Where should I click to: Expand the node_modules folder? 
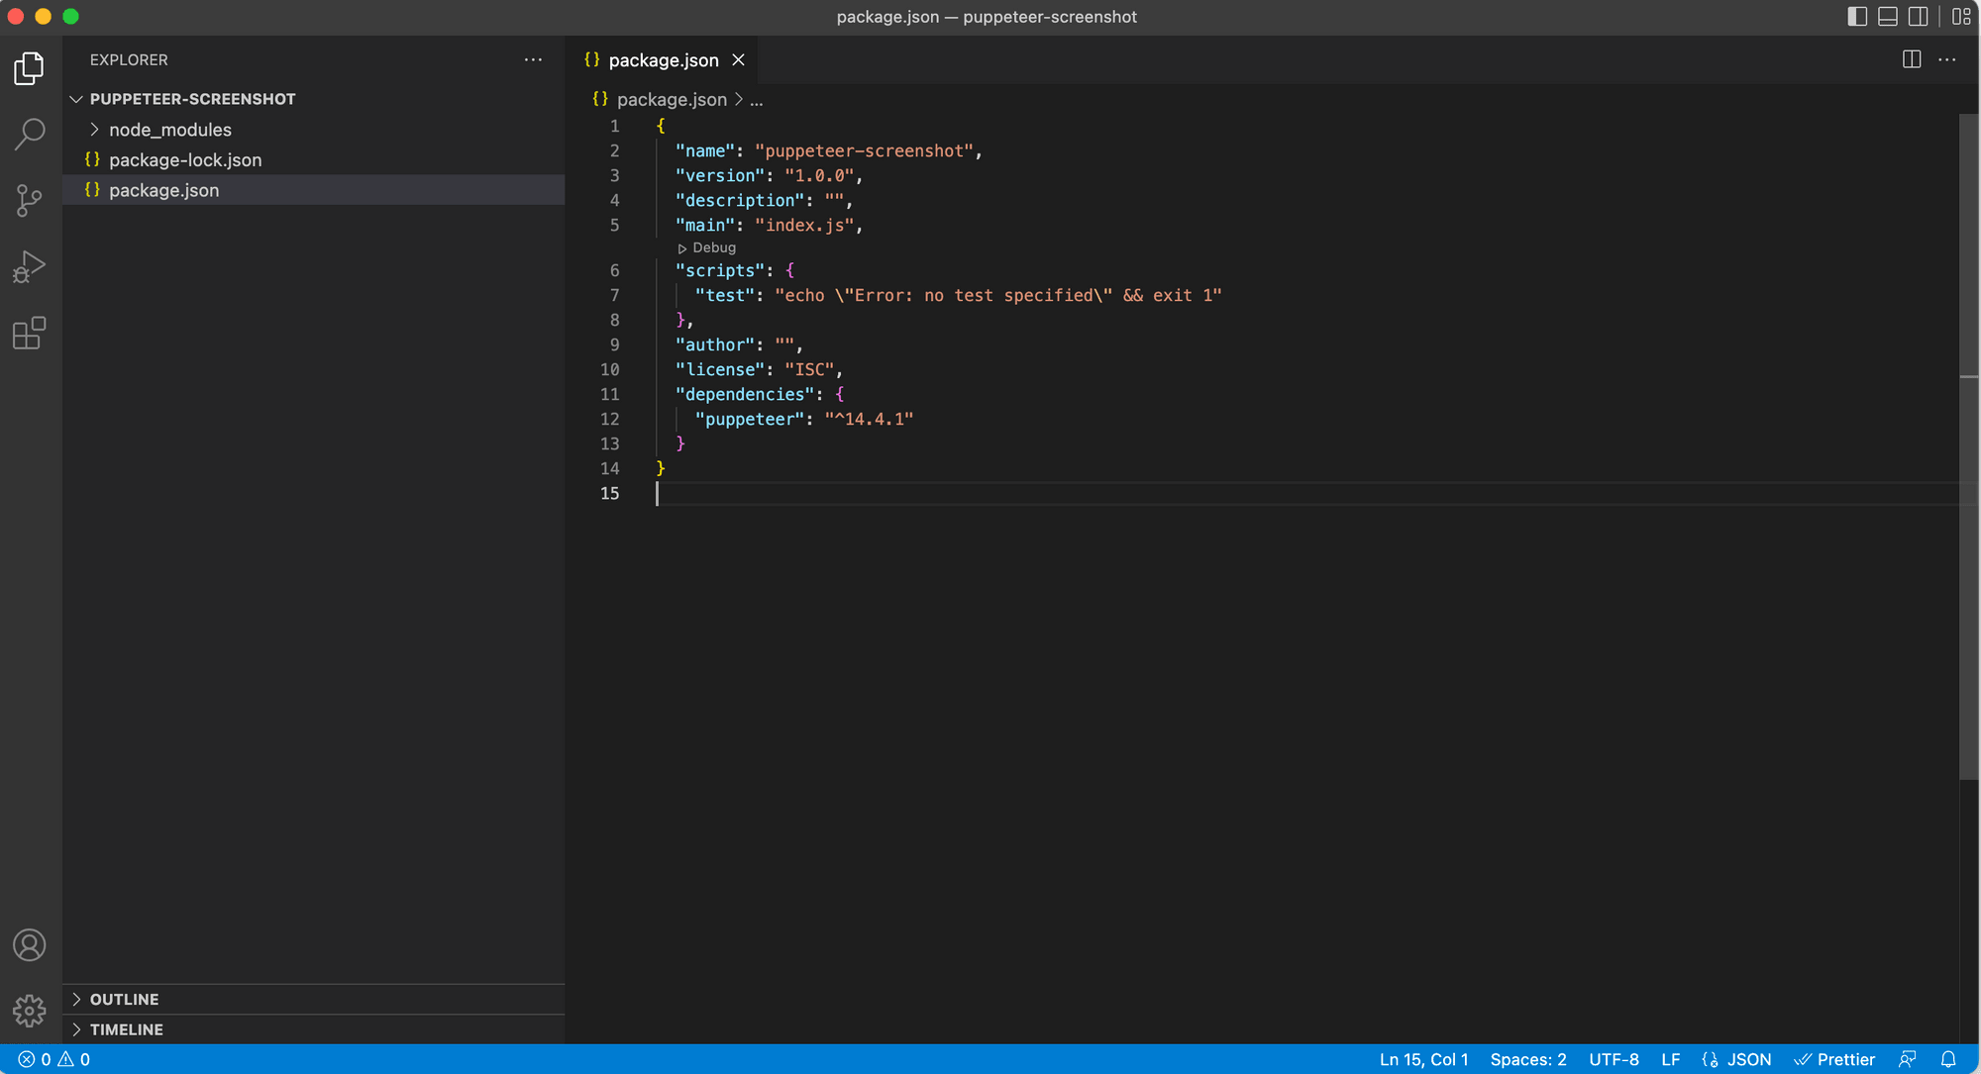point(315,130)
